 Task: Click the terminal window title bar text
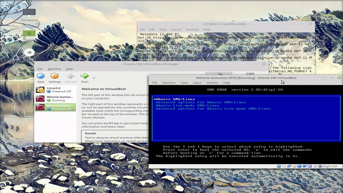(x=226, y=24)
